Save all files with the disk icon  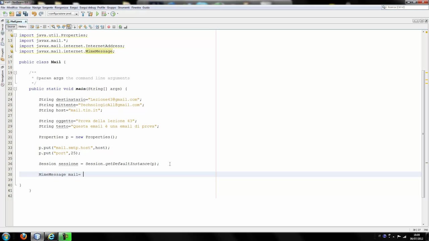coord(25,14)
